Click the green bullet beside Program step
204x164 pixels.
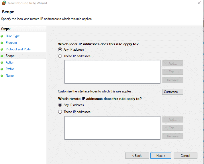(x=2, y=43)
